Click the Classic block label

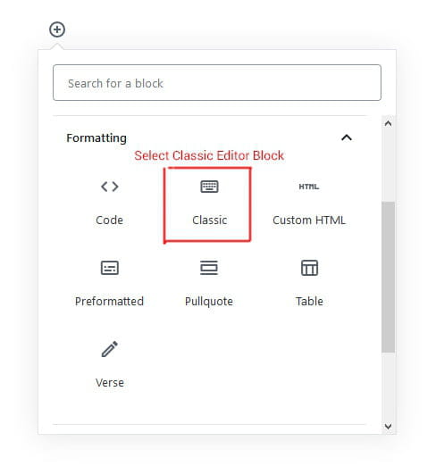pos(210,221)
